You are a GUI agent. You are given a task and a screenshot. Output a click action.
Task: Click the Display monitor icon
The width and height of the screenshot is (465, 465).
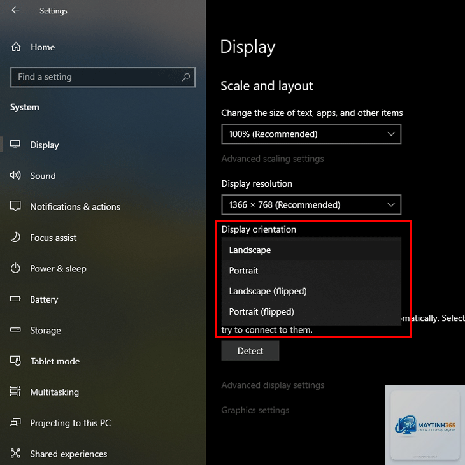tap(15, 145)
